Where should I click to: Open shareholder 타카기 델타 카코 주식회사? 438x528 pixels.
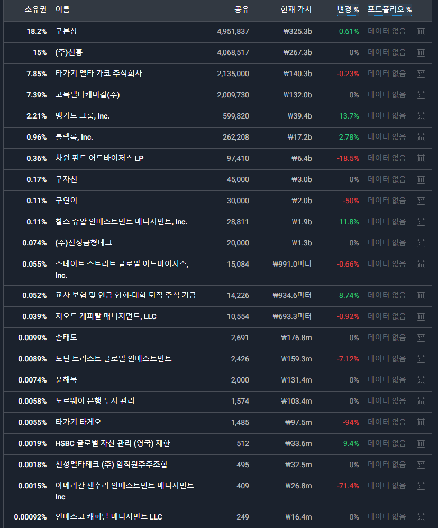click(x=98, y=74)
